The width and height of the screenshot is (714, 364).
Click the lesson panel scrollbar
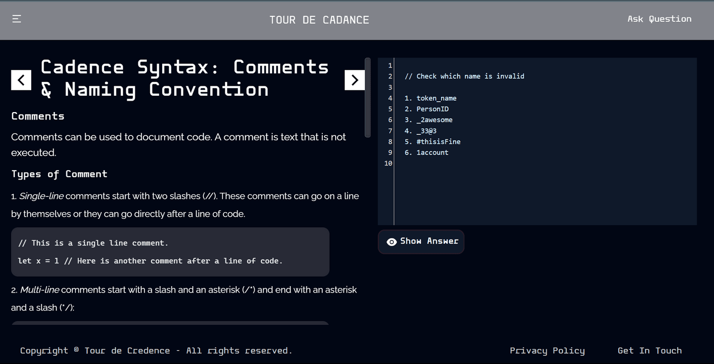(x=367, y=98)
